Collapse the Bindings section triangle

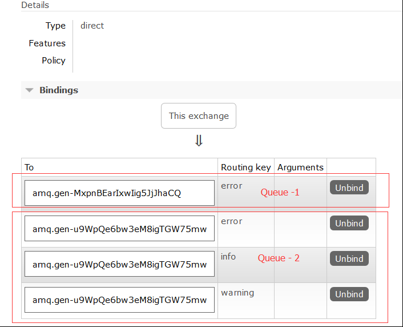click(x=30, y=90)
